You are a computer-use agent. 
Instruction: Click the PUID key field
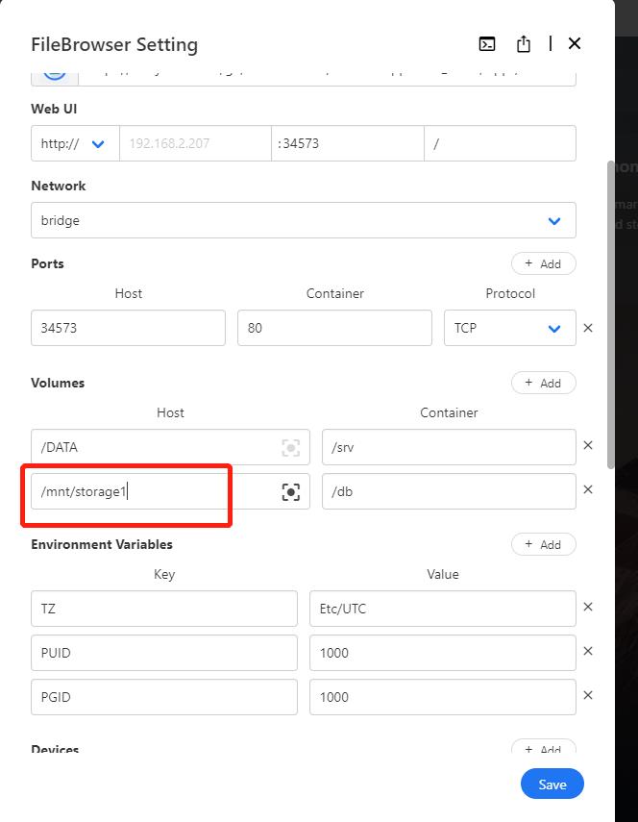click(x=164, y=653)
